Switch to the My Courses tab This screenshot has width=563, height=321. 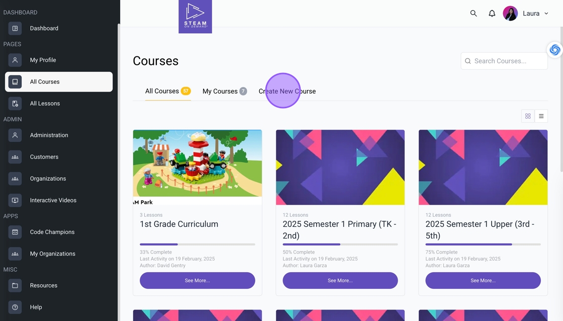[224, 91]
